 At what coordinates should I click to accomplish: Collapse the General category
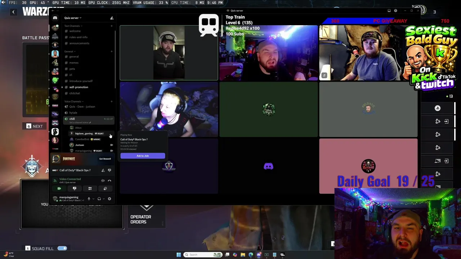coord(70,51)
